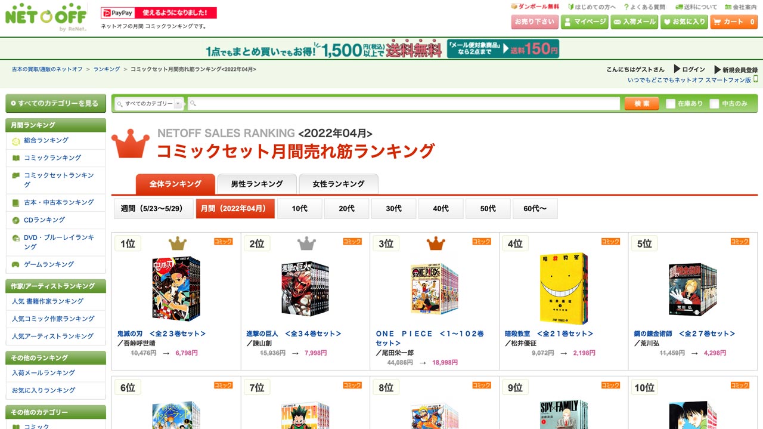
Task: Click ONE PIECE cover thumbnail
Action: [434, 288]
